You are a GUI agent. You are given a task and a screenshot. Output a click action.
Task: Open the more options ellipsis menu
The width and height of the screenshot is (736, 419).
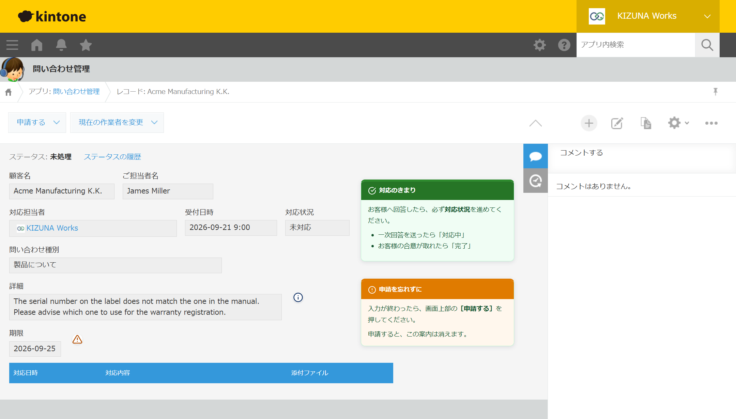pyautogui.click(x=711, y=123)
